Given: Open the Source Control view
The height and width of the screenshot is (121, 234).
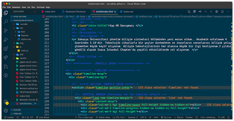Looking at the screenshot, I should pyautogui.click(x=6, y=30).
